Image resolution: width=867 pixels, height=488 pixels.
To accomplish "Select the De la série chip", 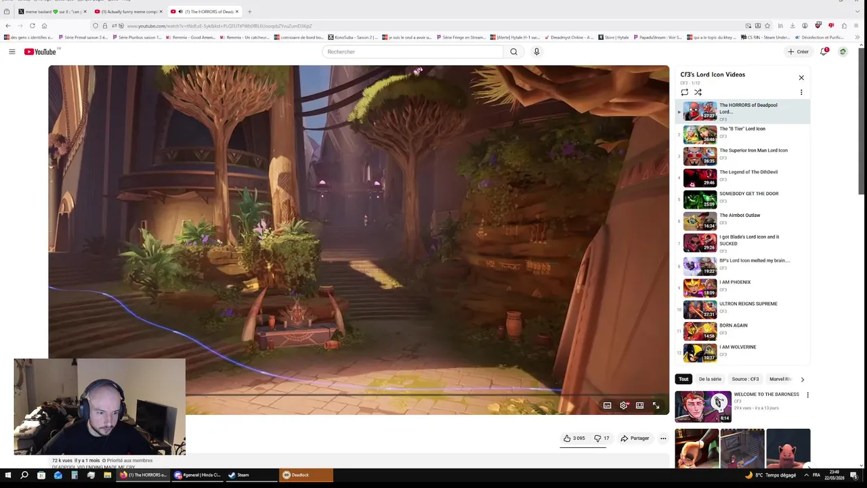I will [710, 379].
